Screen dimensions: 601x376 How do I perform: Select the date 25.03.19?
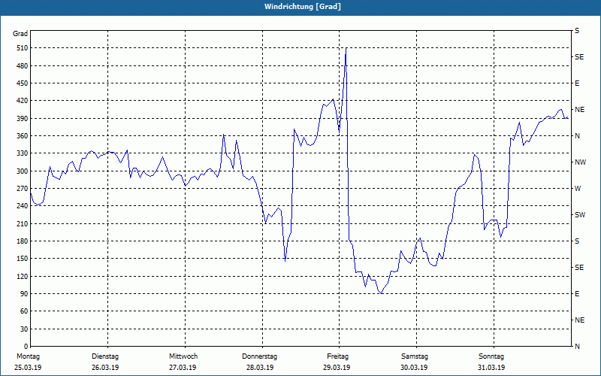click(x=28, y=368)
